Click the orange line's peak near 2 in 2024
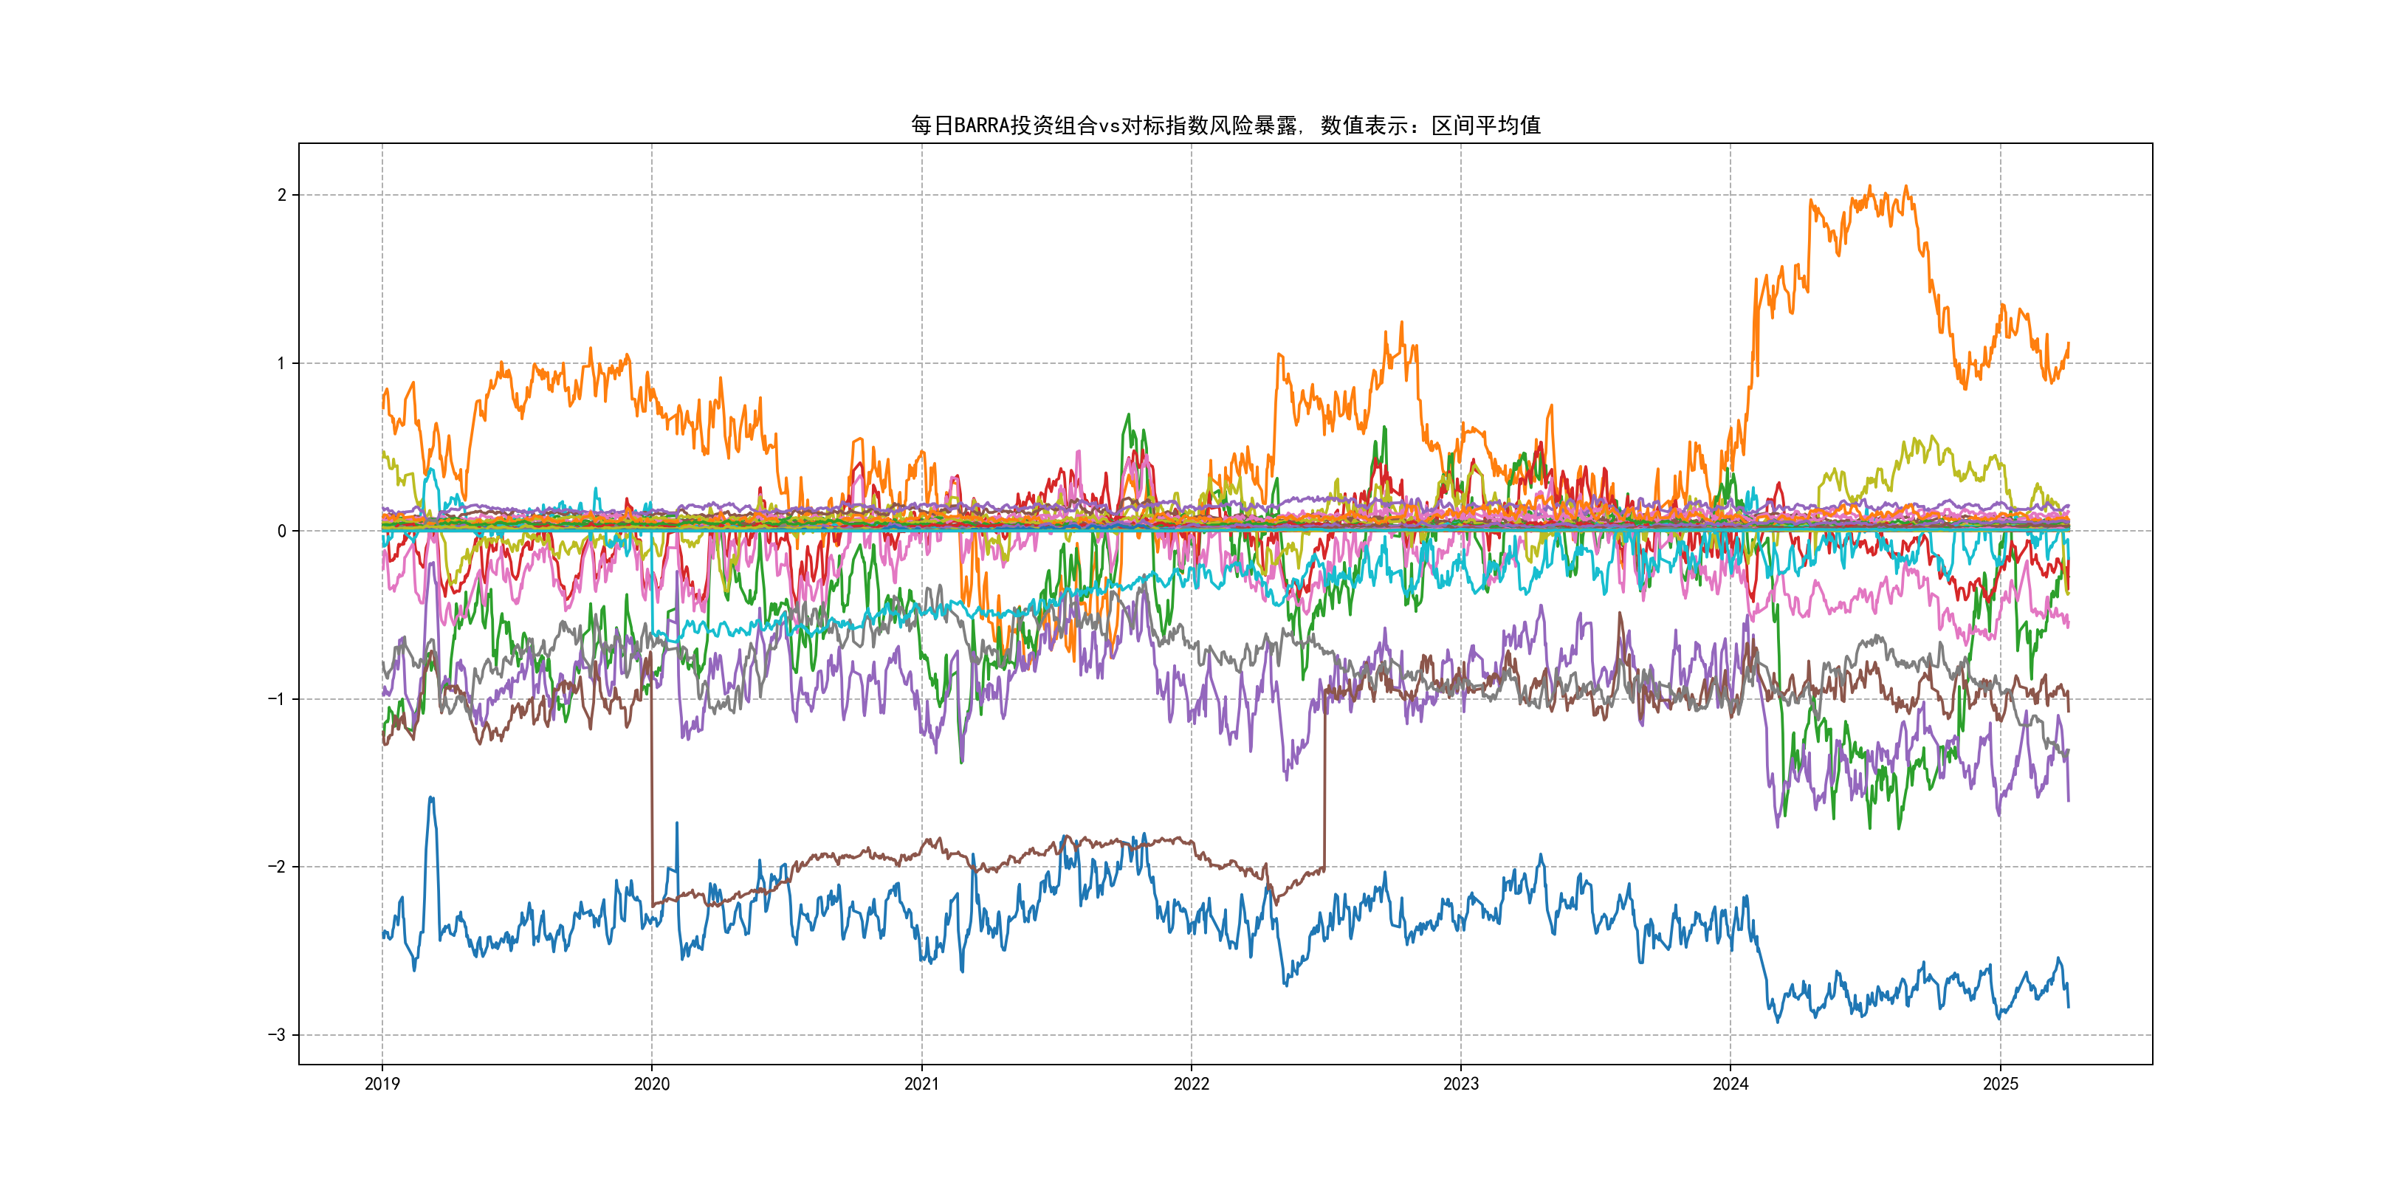Image resolution: width=2392 pixels, height=1196 pixels. 1869,188
